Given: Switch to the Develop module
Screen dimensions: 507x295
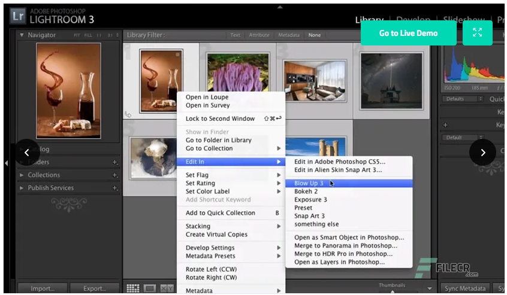Looking at the screenshot, I should (414, 19).
